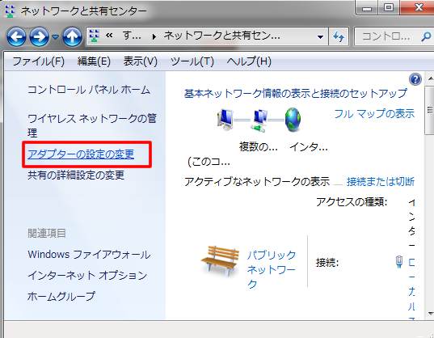Open 共有の詳細設定の変更
The width and height of the screenshot is (434, 338).
[x=76, y=175]
